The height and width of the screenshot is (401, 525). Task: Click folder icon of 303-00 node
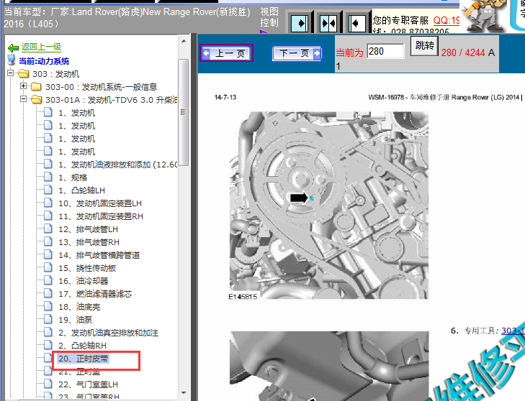point(36,86)
